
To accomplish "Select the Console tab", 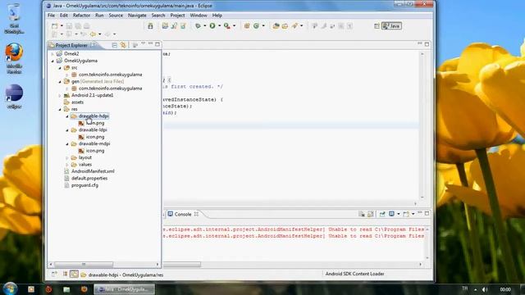I will 183,214.
